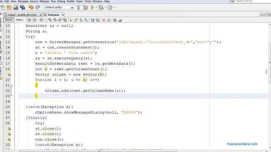The image size is (271, 152).
Task: Toggle Highlight Search in editor toolbar
Action: pyautogui.click(x=65, y=20)
